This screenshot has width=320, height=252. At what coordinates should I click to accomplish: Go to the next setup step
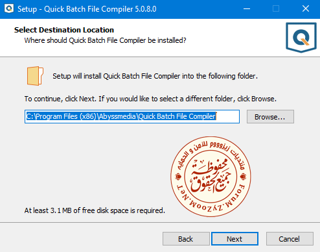point(234,239)
